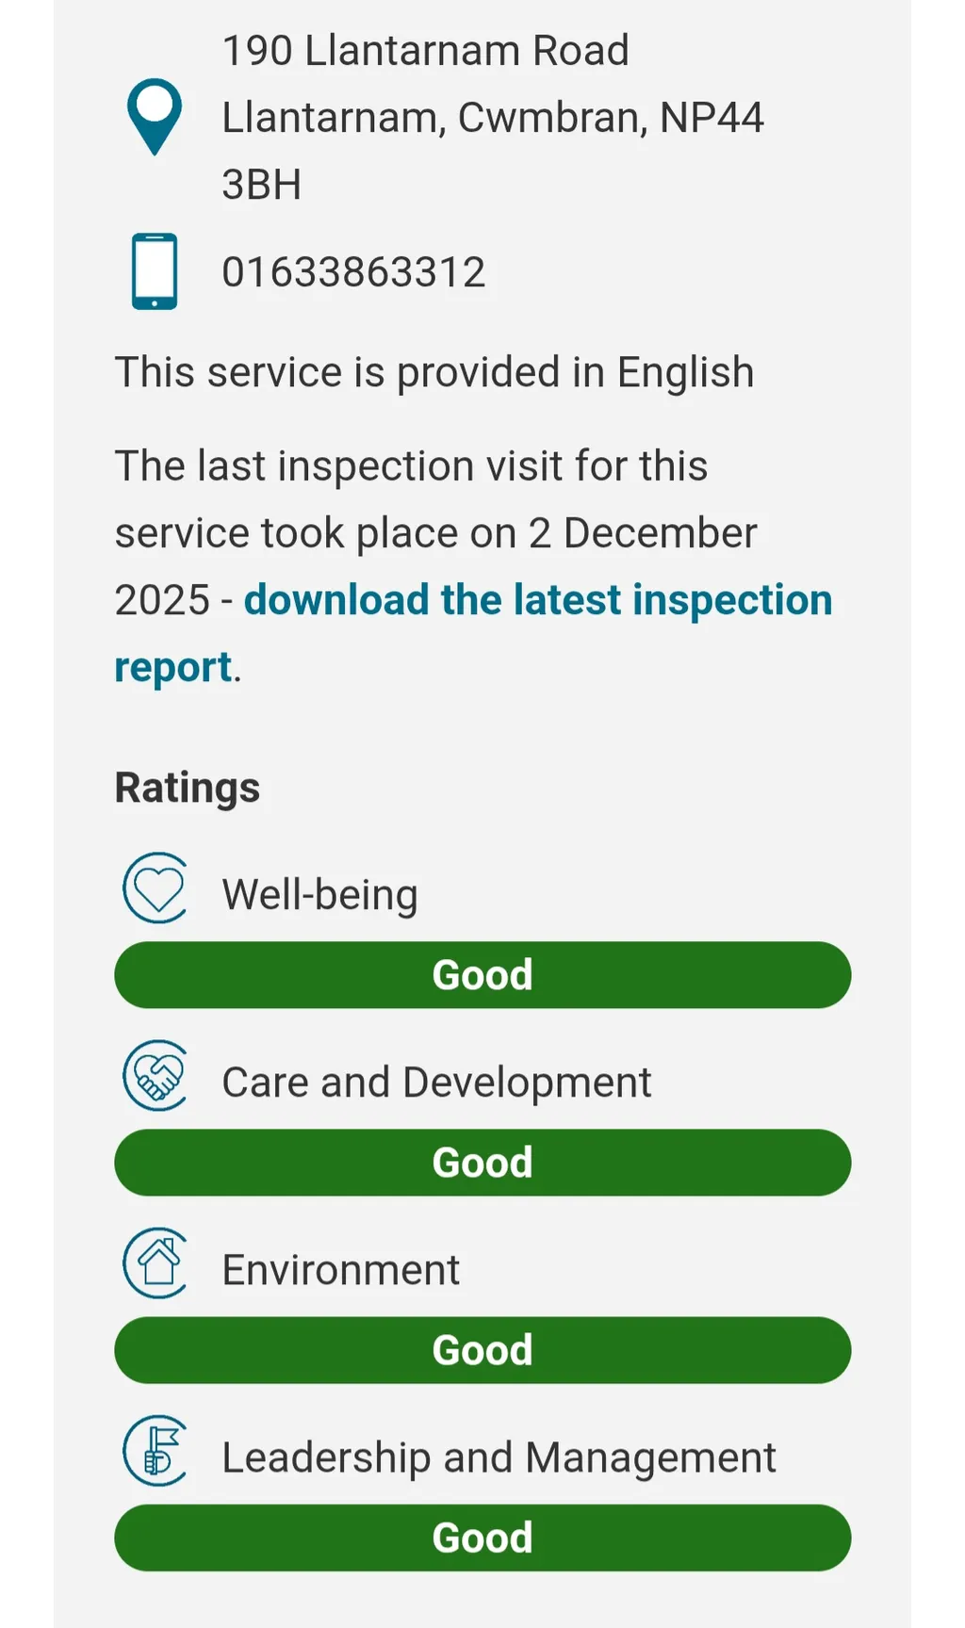Select the Good bar under Environment
The image size is (965, 1628).
point(482,1350)
